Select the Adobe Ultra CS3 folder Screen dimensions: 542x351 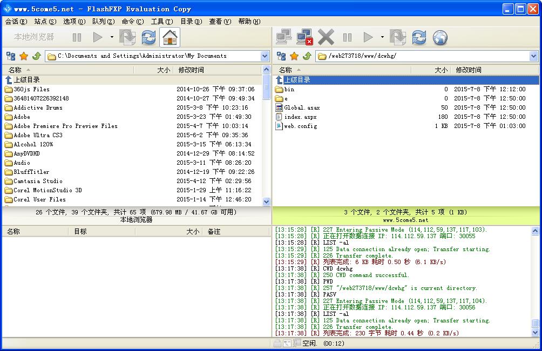pyautogui.click(x=38, y=135)
